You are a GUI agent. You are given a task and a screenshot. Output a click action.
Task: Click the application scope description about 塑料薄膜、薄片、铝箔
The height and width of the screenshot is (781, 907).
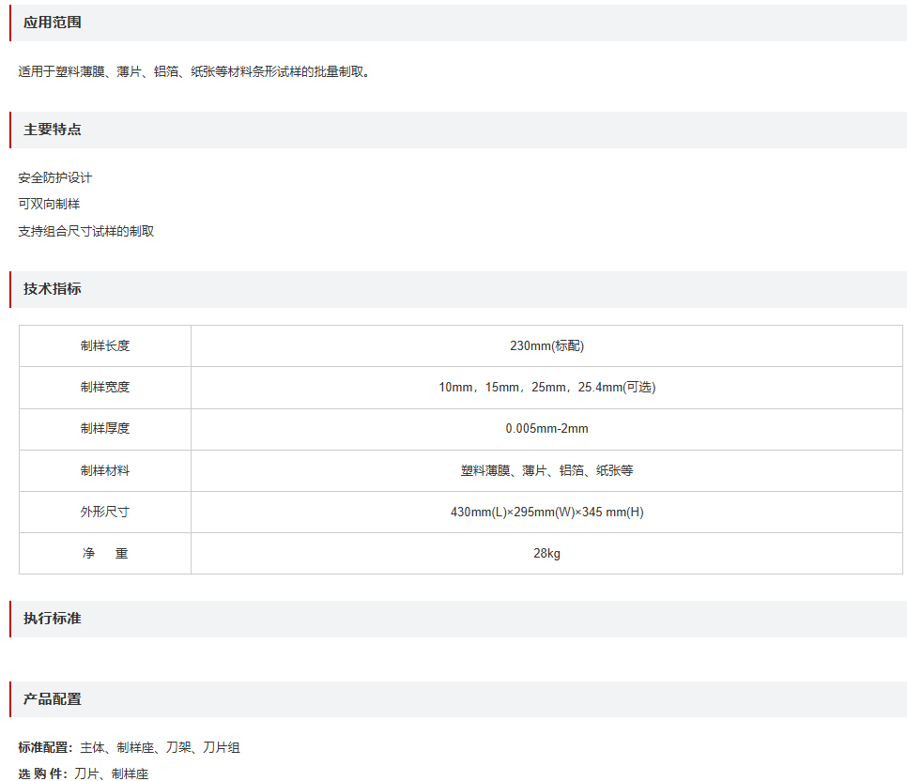point(193,71)
